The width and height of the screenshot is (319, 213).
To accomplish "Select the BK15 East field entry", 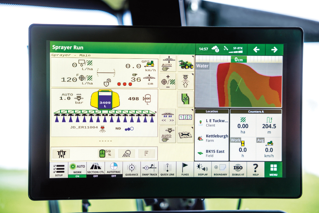I will 212,153.
